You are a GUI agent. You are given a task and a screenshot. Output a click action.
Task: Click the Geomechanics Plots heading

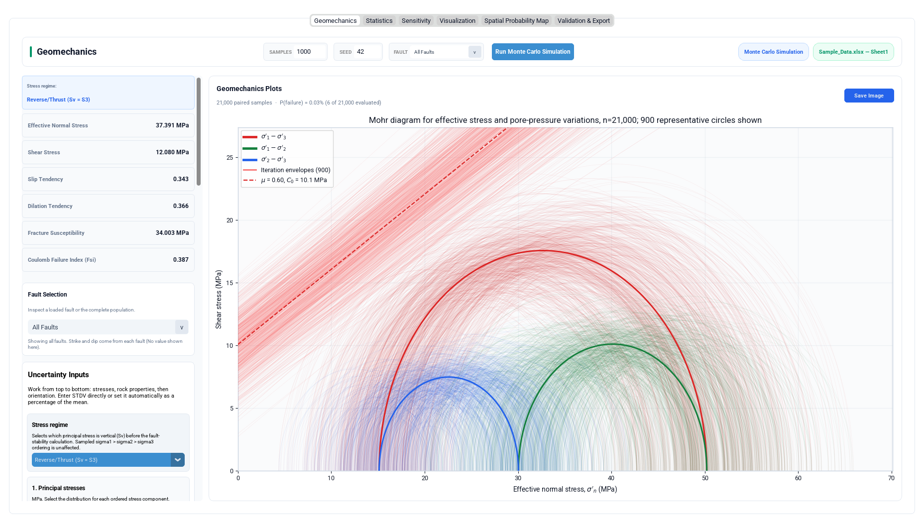249,89
